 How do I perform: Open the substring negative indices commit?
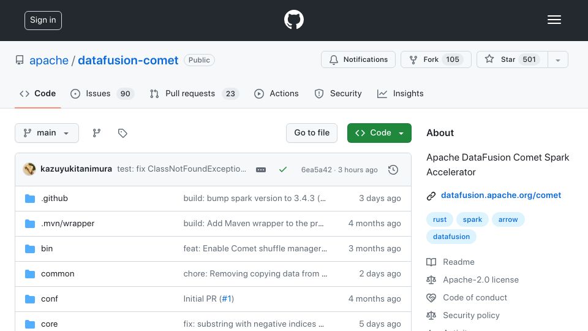point(254,324)
